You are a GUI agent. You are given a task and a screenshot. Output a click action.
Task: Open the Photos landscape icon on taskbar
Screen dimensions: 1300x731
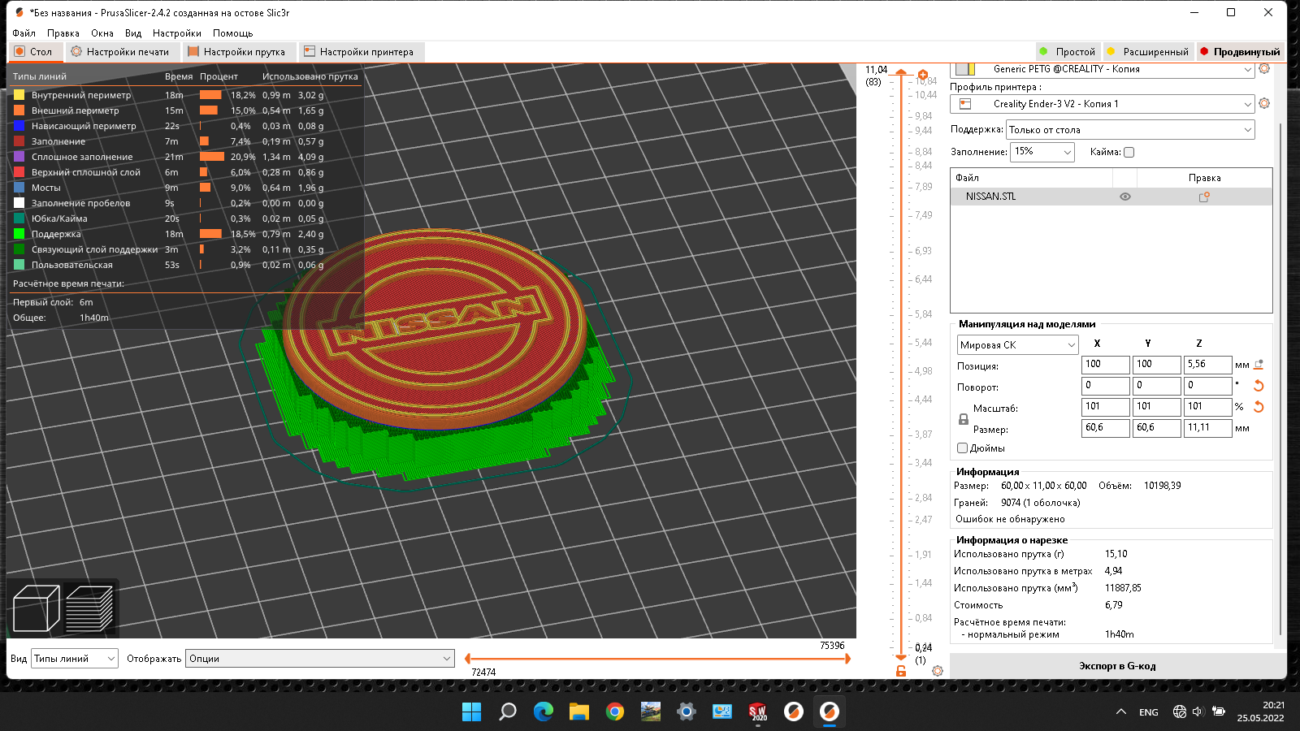pos(651,712)
